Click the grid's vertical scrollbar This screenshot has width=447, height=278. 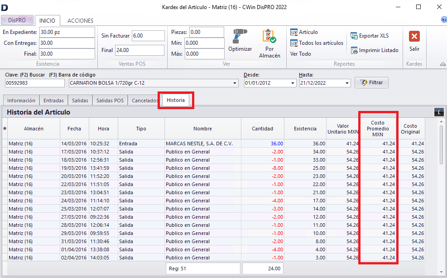click(x=441, y=145)
